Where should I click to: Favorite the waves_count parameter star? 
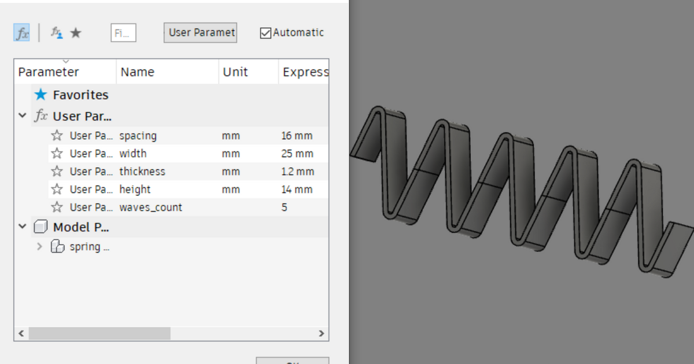click(57, 207)
